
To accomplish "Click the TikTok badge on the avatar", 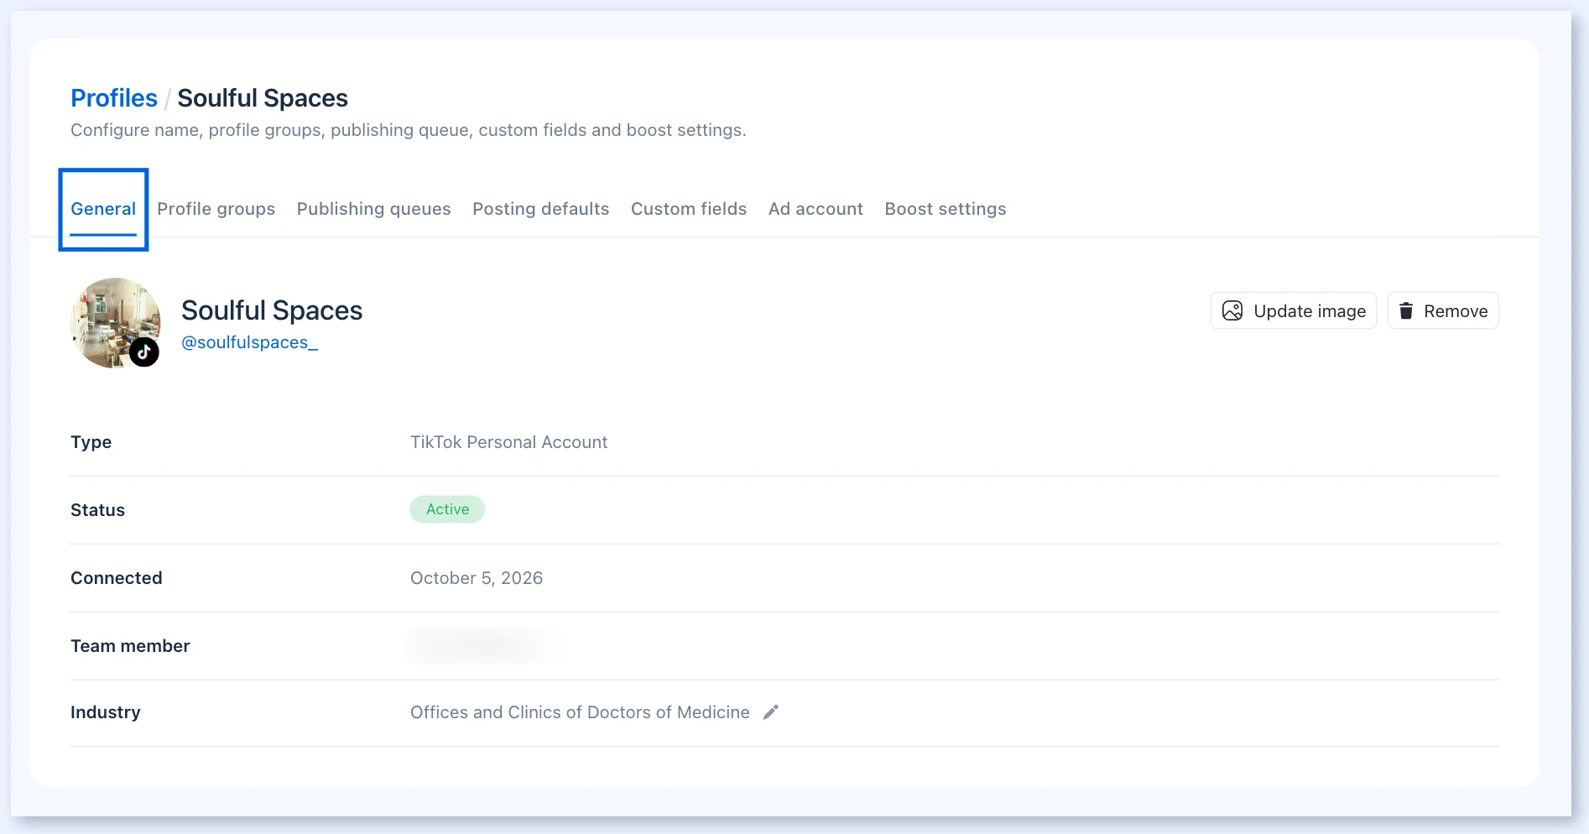I will [144, 352].
